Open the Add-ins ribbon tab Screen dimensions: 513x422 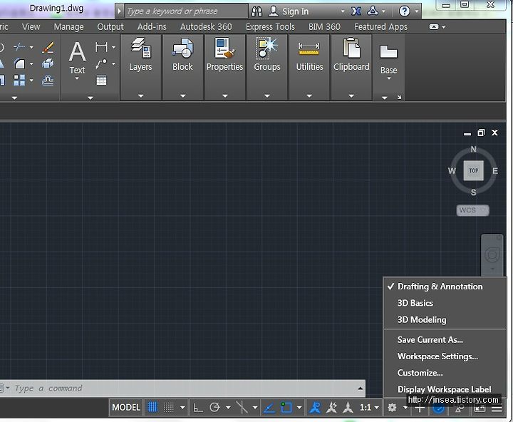coord(152,27)
